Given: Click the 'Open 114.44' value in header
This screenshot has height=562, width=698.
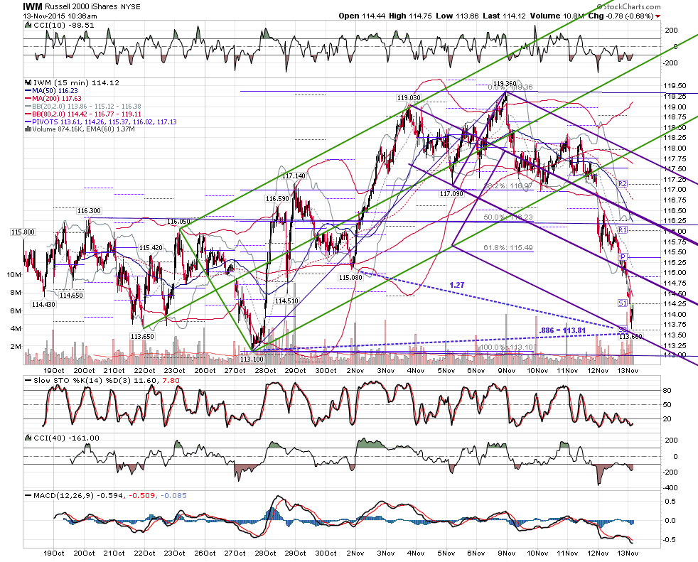Looking at the screenshot, I should 362,16.
